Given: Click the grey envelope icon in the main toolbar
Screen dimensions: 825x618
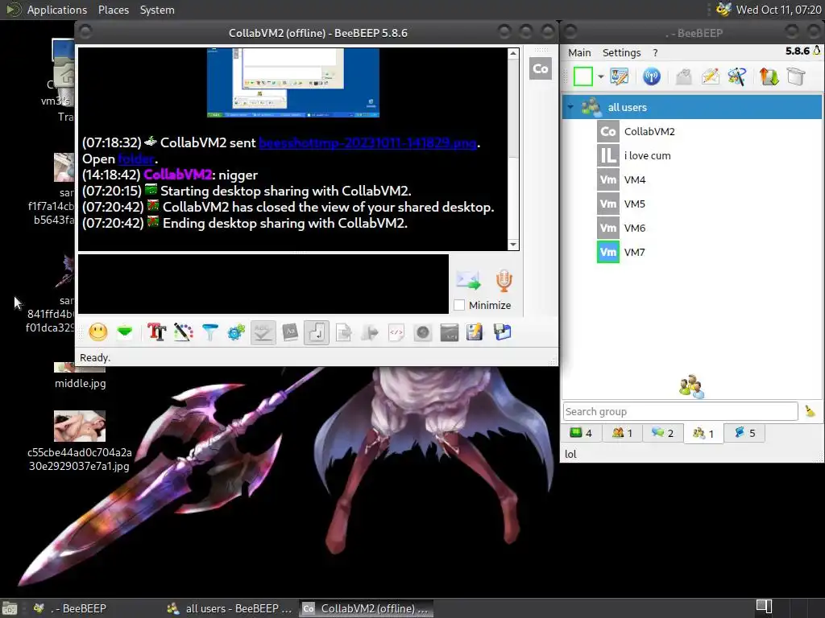Looking at the screenshot, I should tap(683, 76).
